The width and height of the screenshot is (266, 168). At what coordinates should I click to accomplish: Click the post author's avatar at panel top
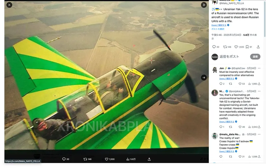point(215,2)
